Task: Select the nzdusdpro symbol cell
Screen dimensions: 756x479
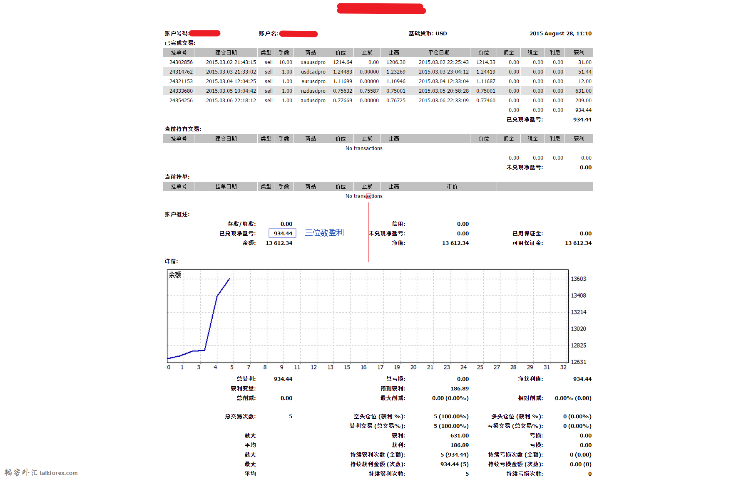Action: click(x=313, y=91)
